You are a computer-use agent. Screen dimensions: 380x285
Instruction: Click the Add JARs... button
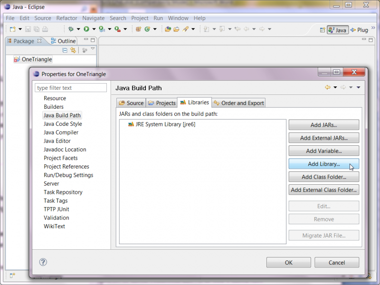[x=324, y=125]
